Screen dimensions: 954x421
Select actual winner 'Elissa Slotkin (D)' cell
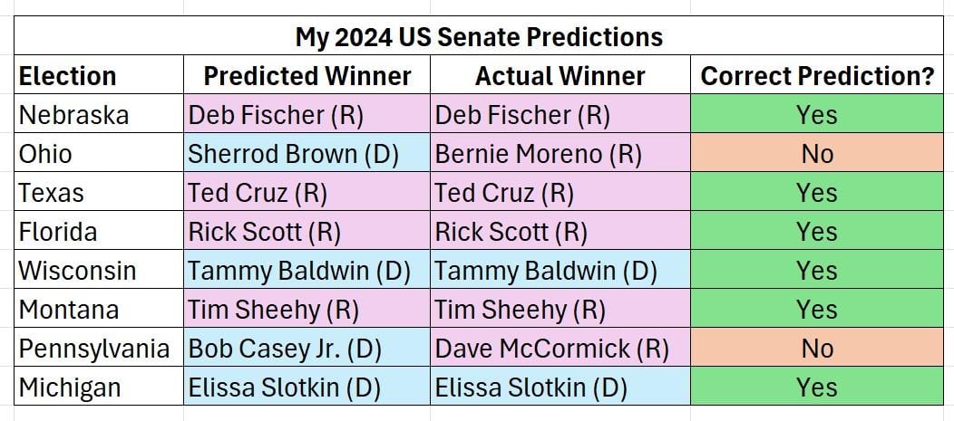pyautogui.click(x=560, y=386)
